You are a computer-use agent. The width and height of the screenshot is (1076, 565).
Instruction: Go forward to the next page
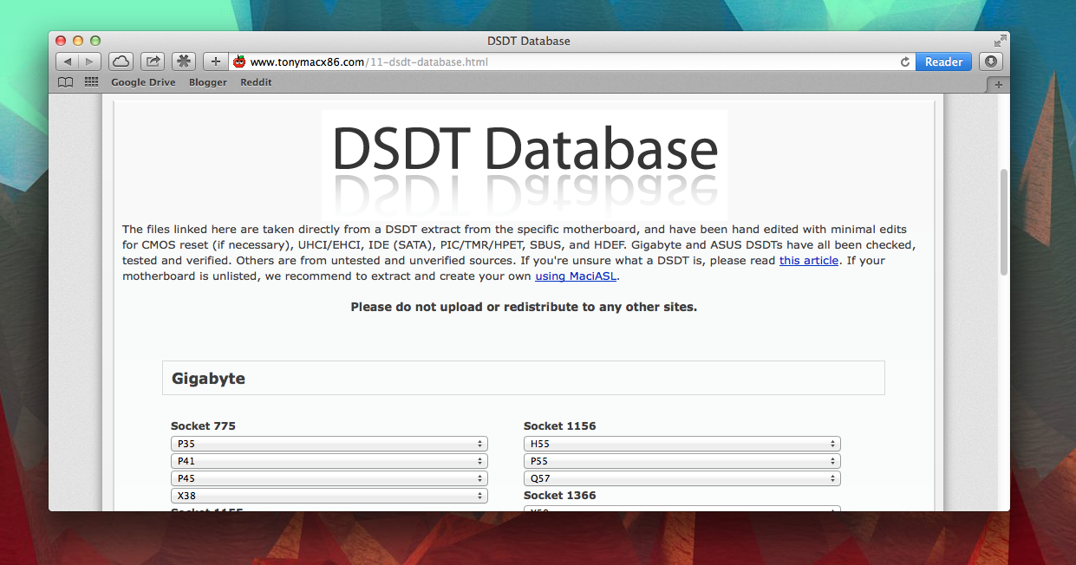[90, 62]
